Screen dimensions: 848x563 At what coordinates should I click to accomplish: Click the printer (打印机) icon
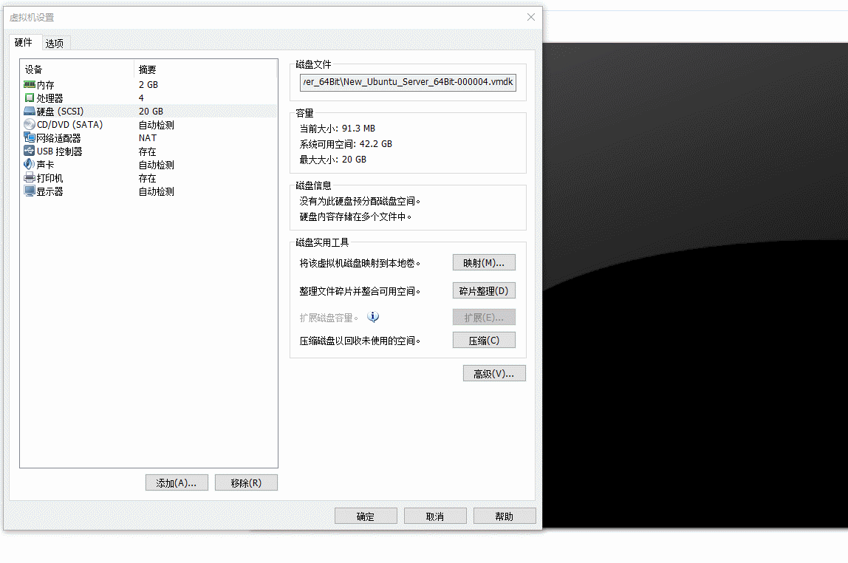pos(30,177)
